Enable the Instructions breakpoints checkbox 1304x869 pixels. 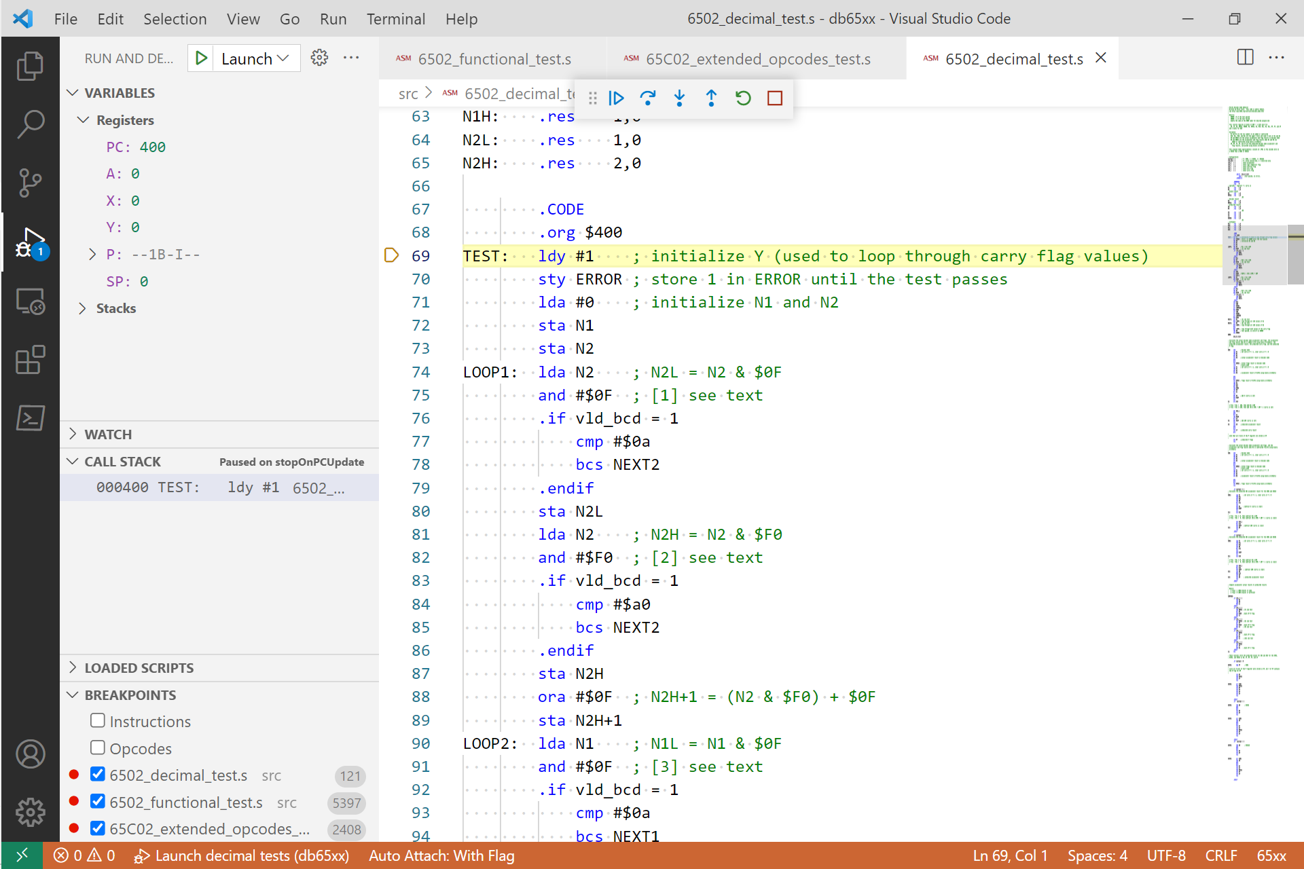pyautogui.click(x=98, y=720)
